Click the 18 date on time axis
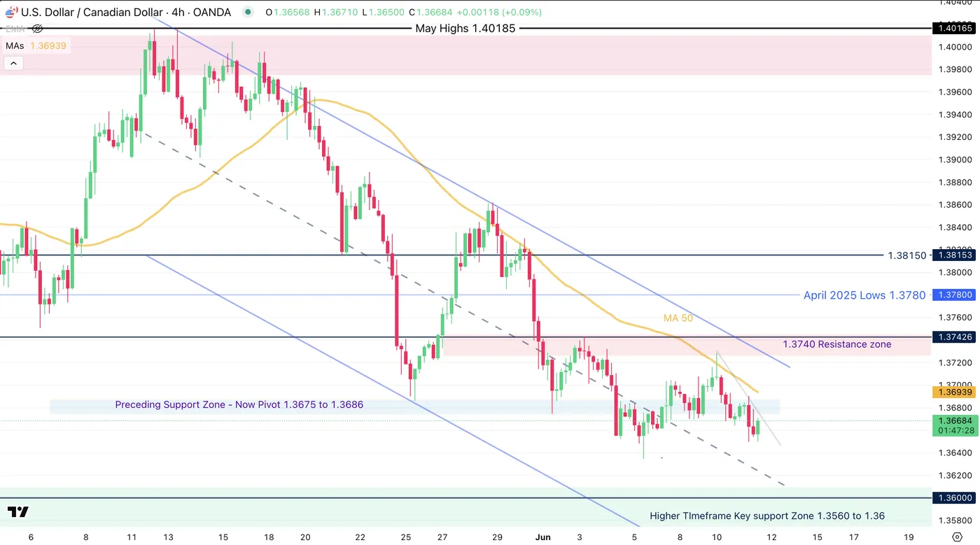 pos(268,537)
